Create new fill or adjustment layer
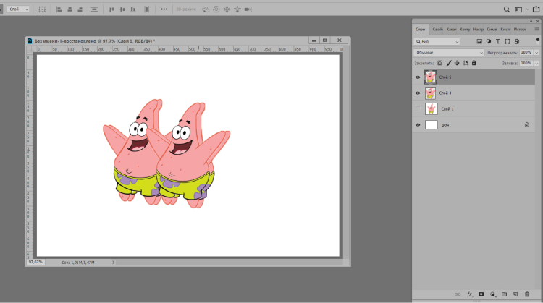The image size is (543, 303). click(x=493, y=294)
